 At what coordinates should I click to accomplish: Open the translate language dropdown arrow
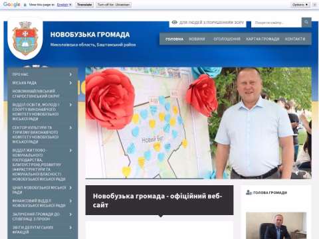pos(70,5)
